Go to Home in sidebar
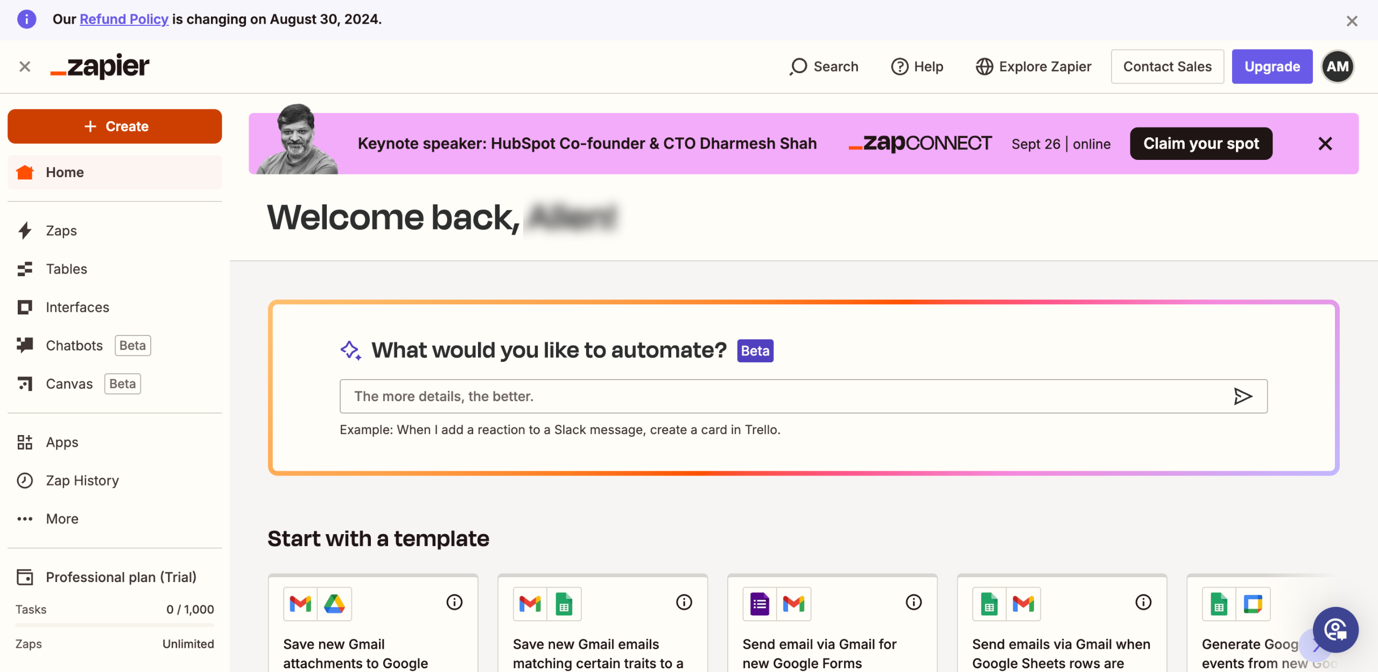The image size is (1378, 672). coord(65,172)
